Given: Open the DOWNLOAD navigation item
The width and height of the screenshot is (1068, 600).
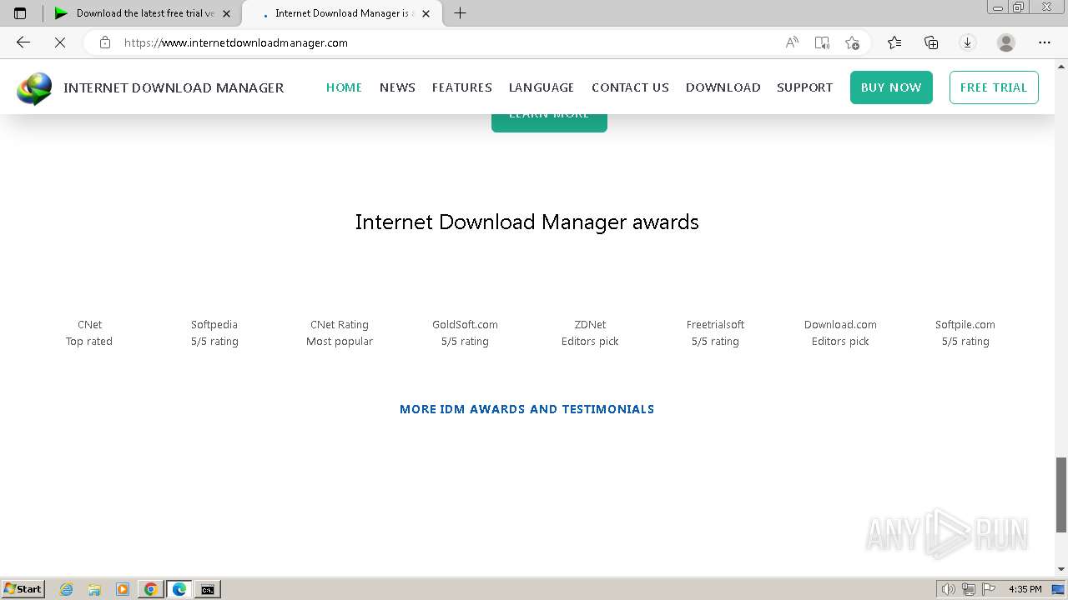Looking at the screenshot, I should [723, 87].
